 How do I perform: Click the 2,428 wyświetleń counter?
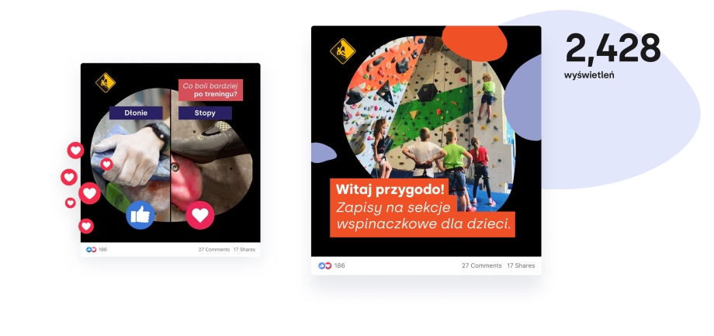point(612,56)
